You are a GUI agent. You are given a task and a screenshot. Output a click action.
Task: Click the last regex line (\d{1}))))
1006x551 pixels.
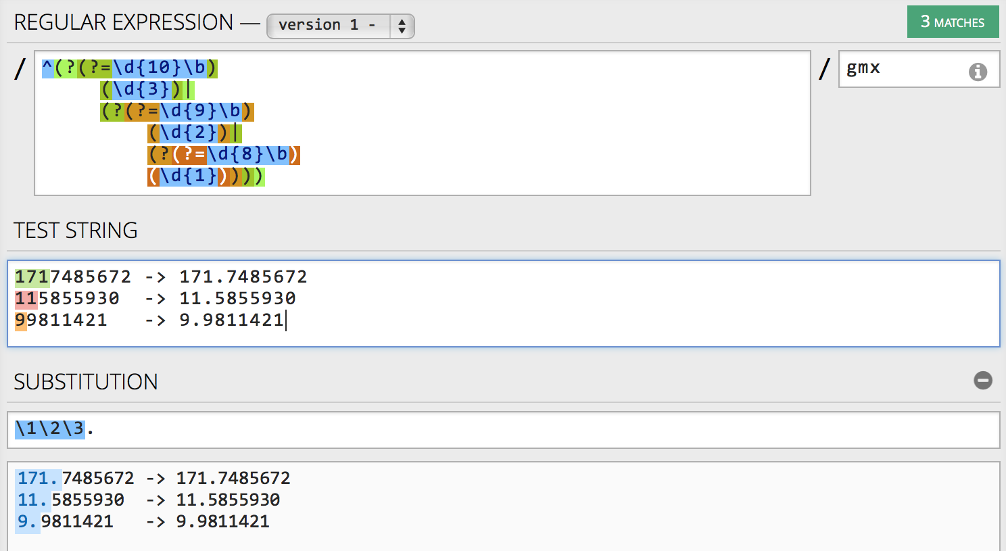click(x=206, y=176)
